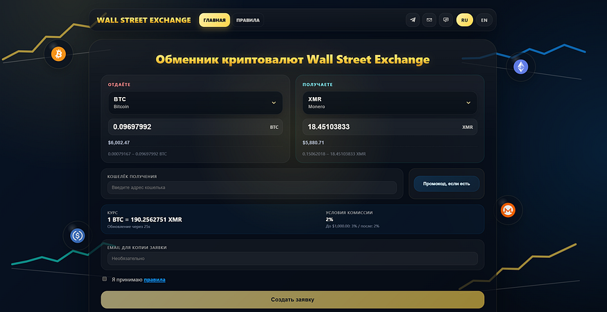Click the floating Monero coin icon
This screenshot has height=312, width=607.
tap(508, 210)
